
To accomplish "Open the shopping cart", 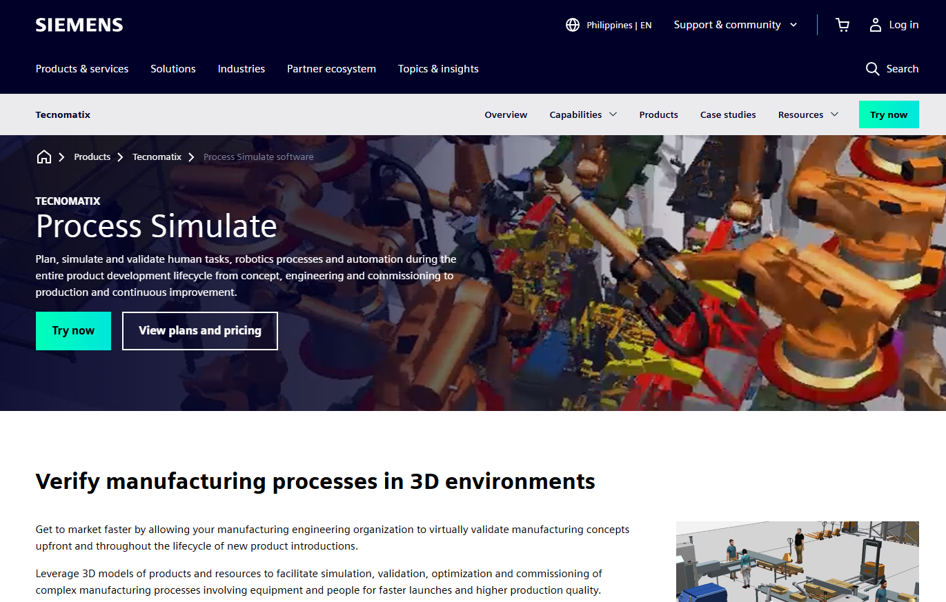I will tap(842, 25).
